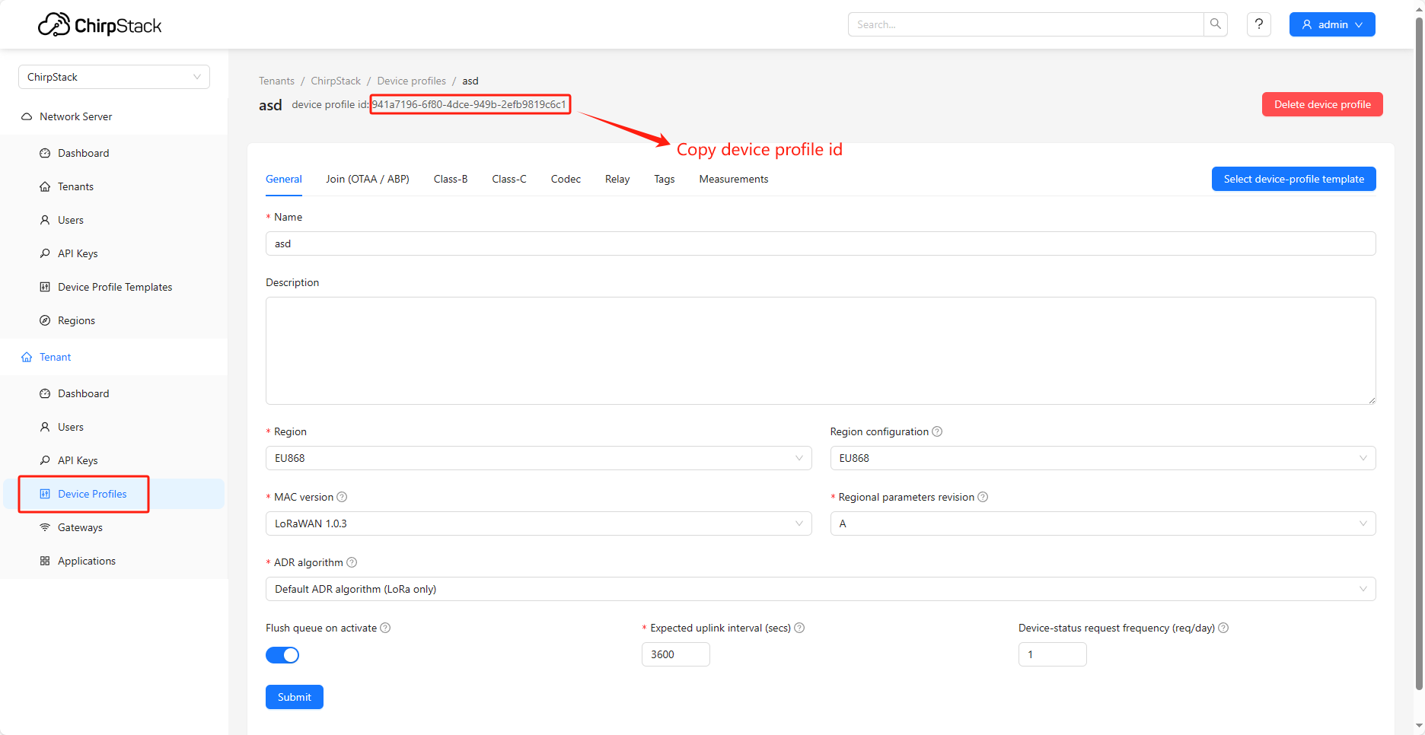Open the MAC version dropdown
1425x735 pixels.
(538, 523)
